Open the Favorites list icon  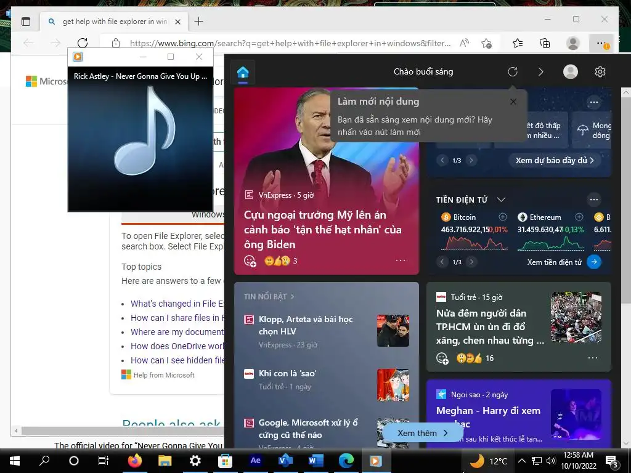click(518, 43)
